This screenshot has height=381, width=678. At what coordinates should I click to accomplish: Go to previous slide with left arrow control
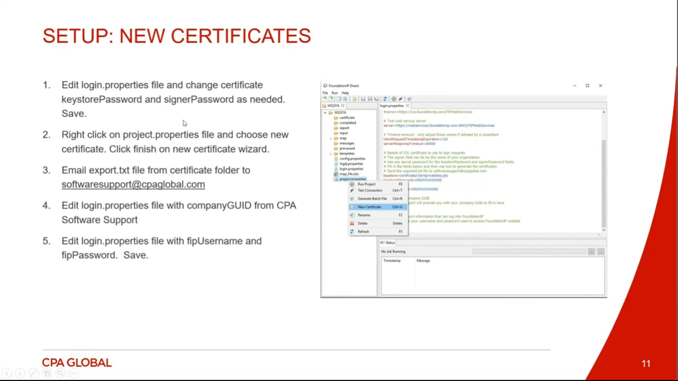pos(6,373)
